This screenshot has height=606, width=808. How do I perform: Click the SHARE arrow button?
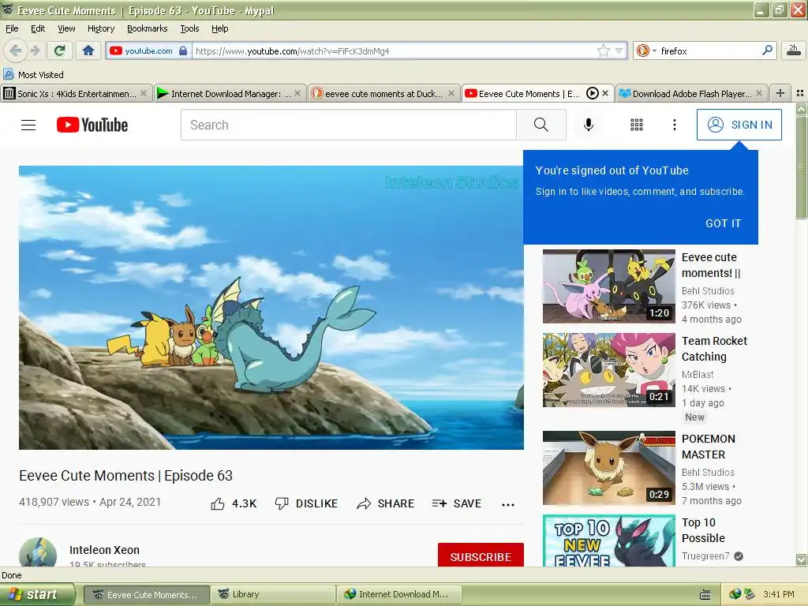[x=385, y=504]
